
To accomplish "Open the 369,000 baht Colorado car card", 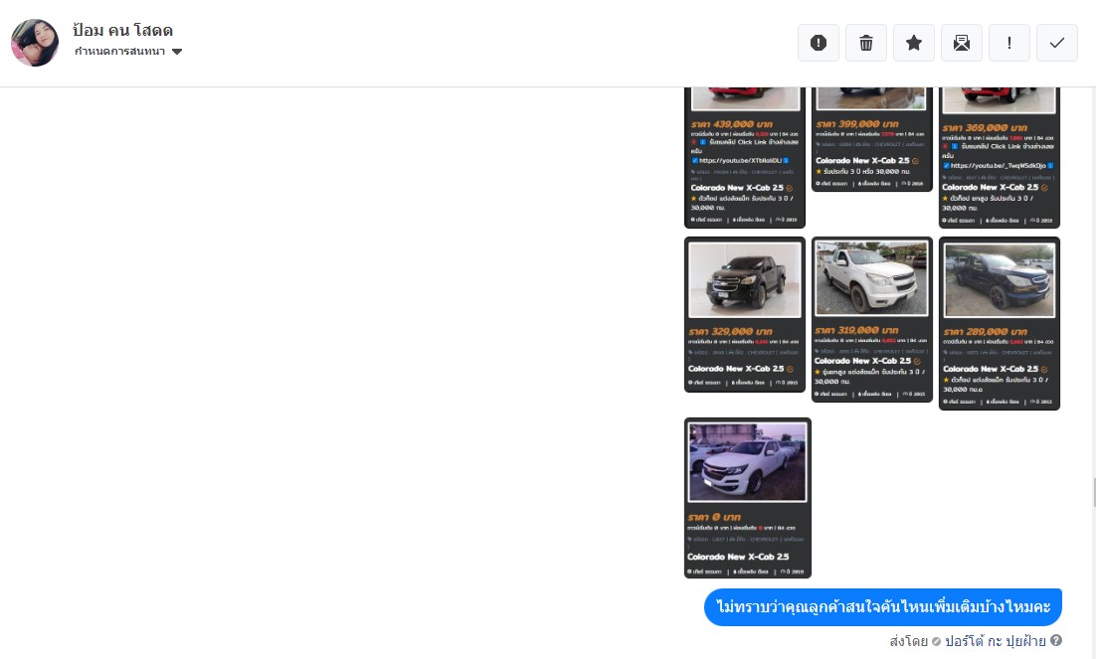I will [x=999, y=157].
